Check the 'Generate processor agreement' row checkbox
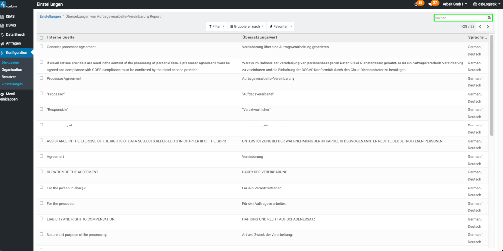Screen dimensions: 503x251 pos(42,47)
